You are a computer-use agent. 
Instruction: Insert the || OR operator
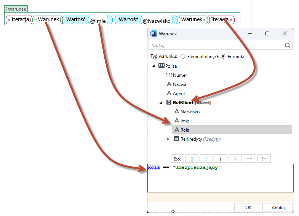click(192, 159)
